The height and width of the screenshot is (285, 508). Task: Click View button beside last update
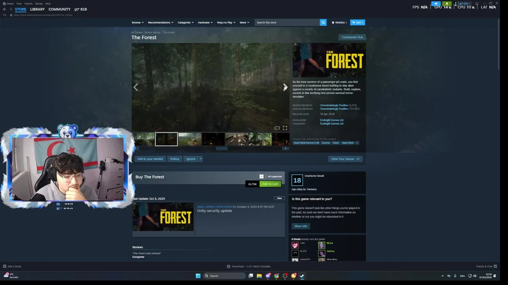point(279,198)
